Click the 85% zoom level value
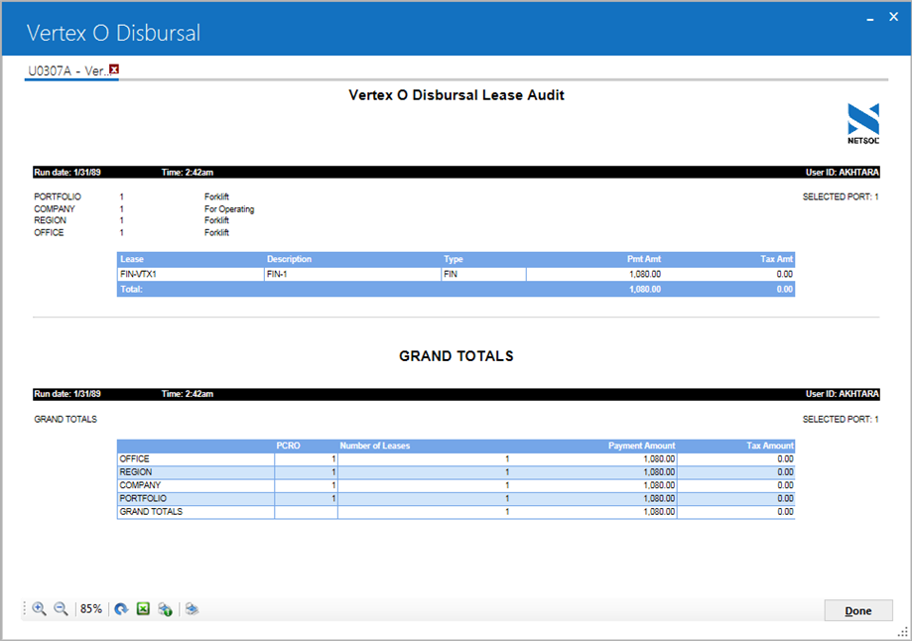Image resolution: width=912 pixels, height=641 pixels. [90, 609]
